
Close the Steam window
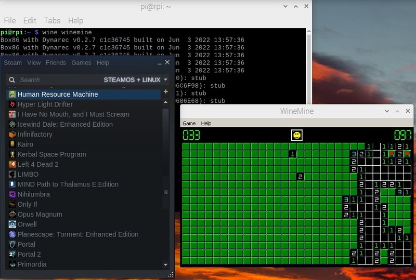167,62
